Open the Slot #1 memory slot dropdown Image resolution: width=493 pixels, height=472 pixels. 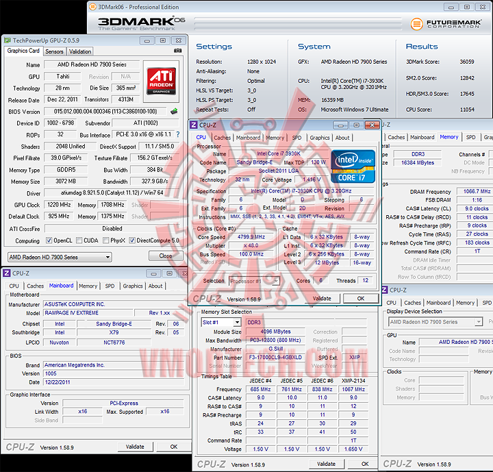(221, 322)
